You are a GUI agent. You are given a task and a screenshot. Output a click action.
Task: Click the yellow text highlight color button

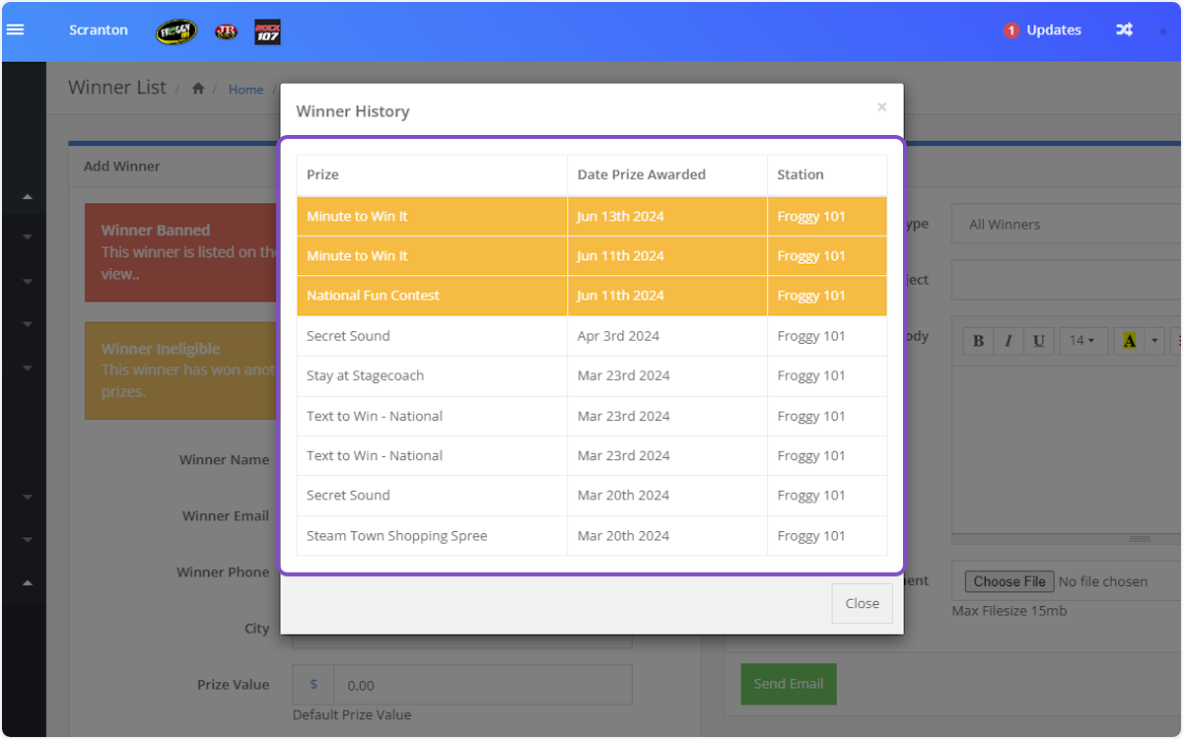coord(1130,341)
